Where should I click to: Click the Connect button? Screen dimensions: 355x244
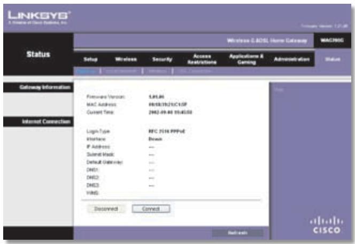coord(151,209)
